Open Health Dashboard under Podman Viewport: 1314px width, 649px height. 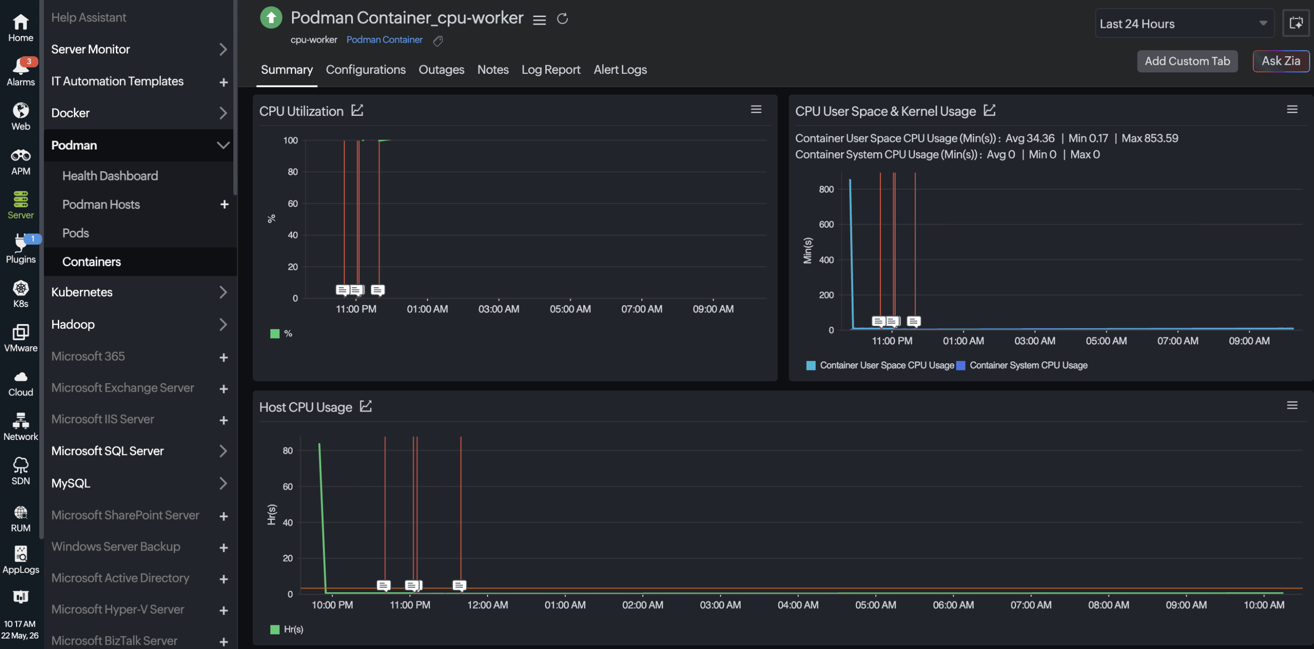(x=110, y=176)
